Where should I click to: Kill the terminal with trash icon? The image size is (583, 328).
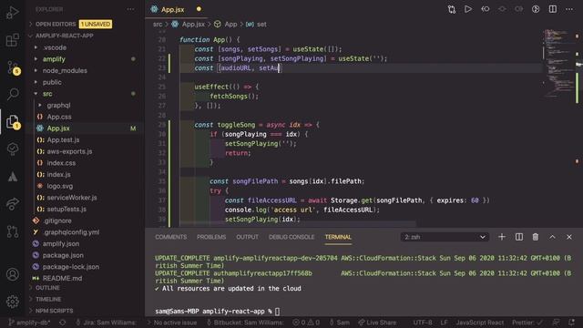[536, 237]
